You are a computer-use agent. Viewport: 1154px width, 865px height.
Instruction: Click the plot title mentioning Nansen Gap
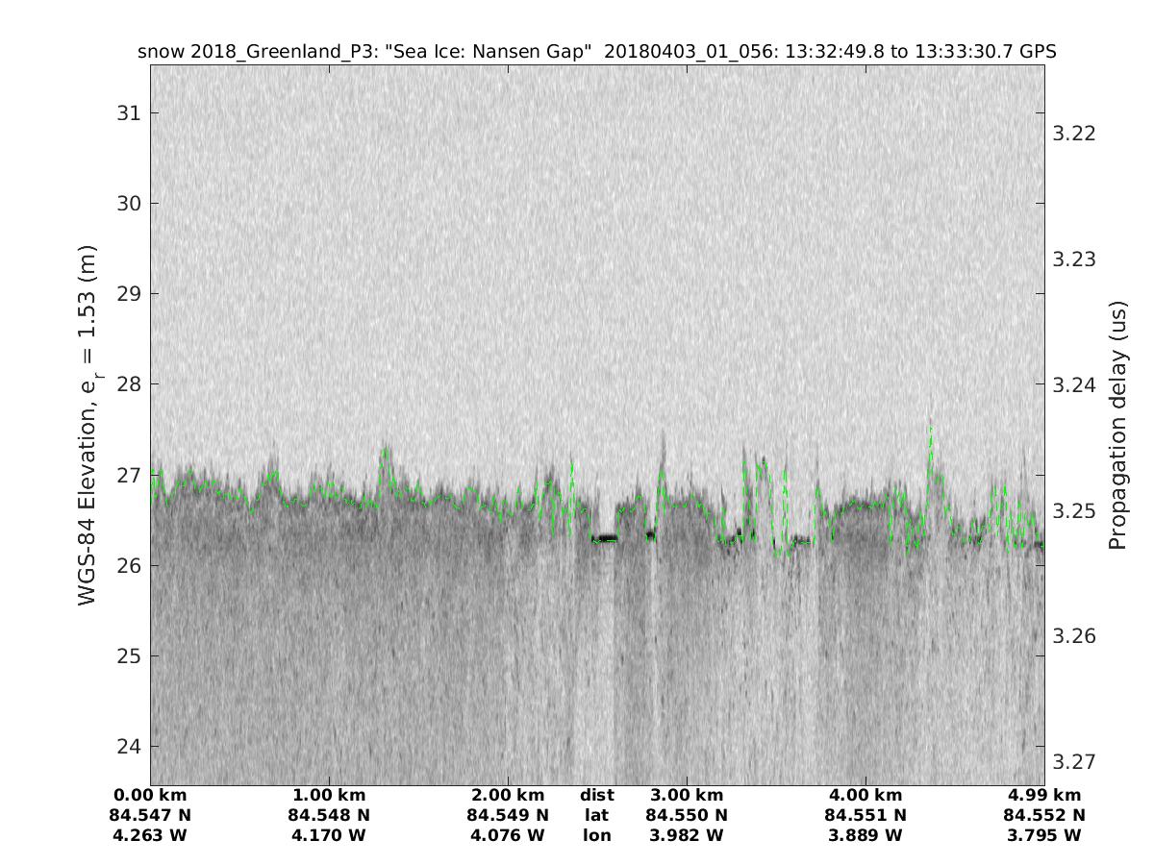596,52
